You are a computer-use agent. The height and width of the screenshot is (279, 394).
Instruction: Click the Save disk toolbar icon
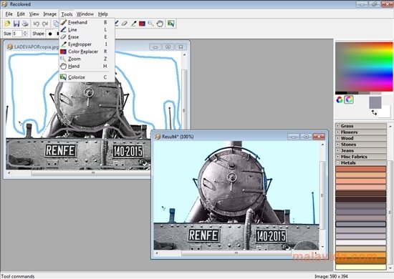point(16,24)
